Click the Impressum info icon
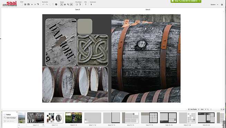Image resolution: width=226 pixels, height=128 pixels. click(x=91, y=4)
